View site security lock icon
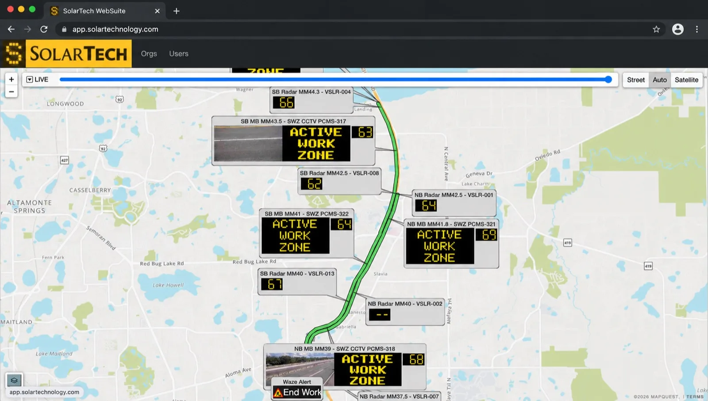This screenshot has height=401, width=708. tap(64, 29)
